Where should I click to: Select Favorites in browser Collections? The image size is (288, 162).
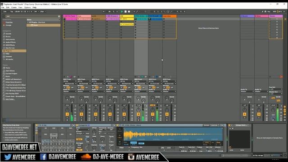(9, 22)
